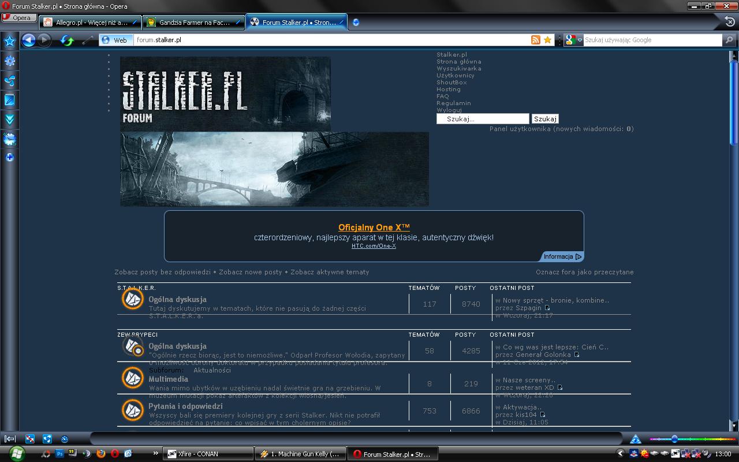Viewport: 739px width, 462px height.
Task: Click Zobacz nowe posty link
Action: (251, 272)
